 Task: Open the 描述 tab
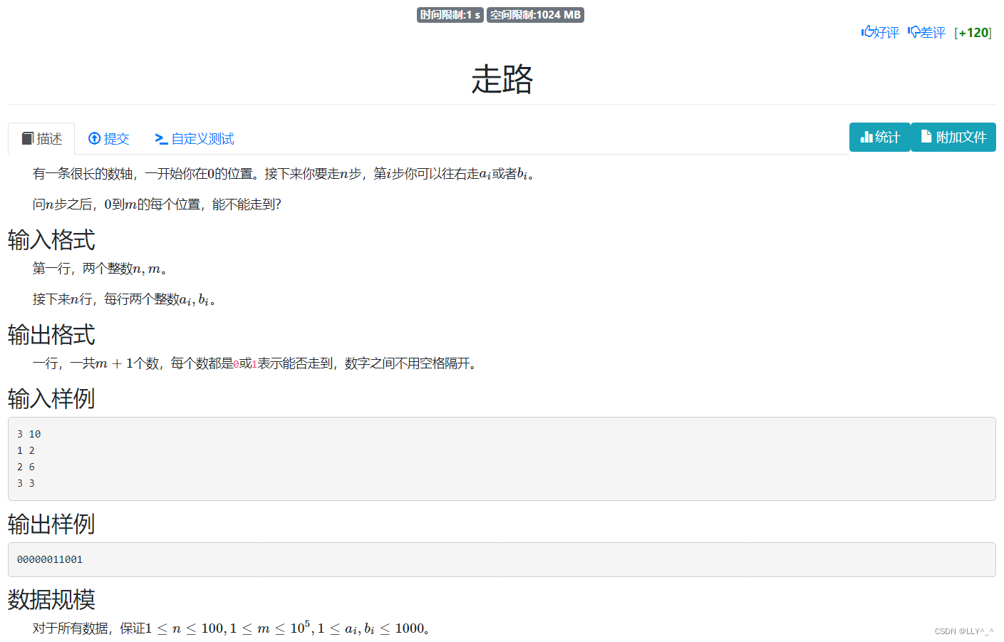point(41,138)
